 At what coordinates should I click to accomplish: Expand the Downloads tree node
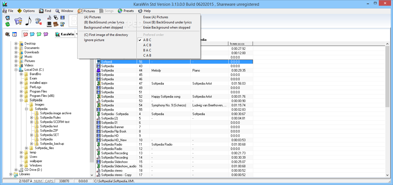[x=16, y=52]
